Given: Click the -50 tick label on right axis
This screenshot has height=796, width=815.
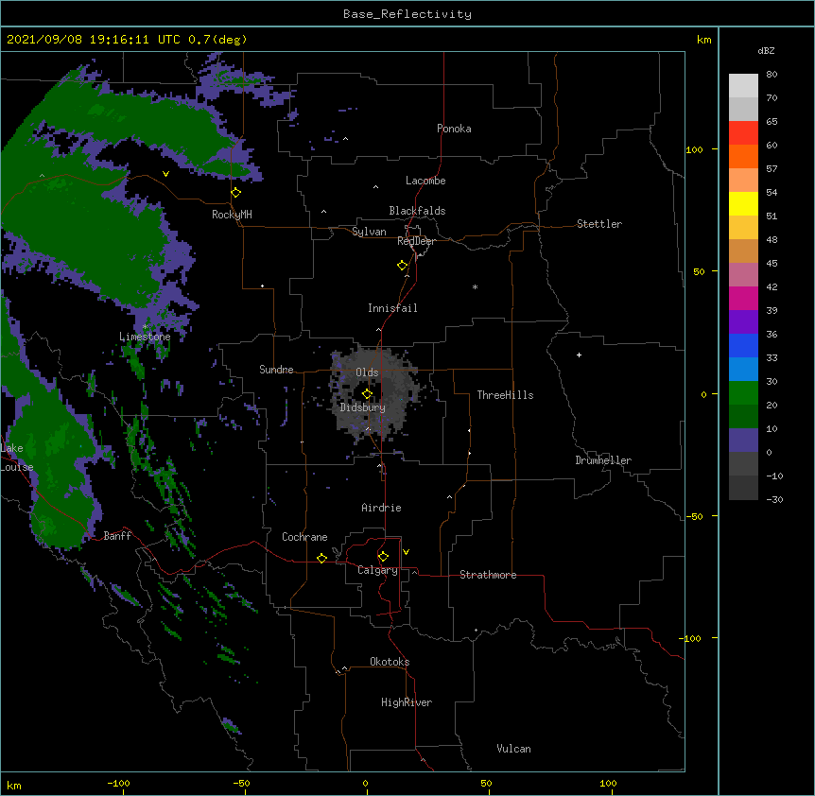Looking at the screenshot, I should point(694,516).
